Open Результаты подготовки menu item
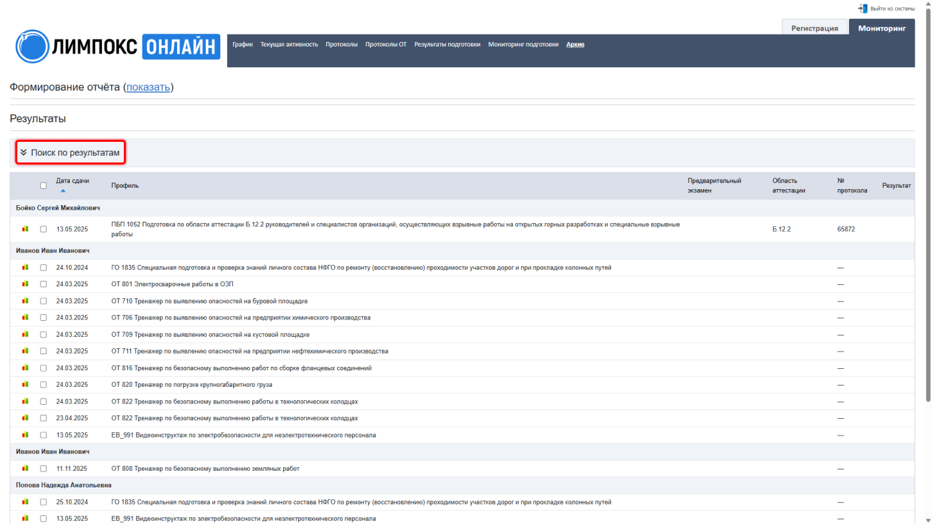The height and width of the screenshot is (524, 932). 447,45
